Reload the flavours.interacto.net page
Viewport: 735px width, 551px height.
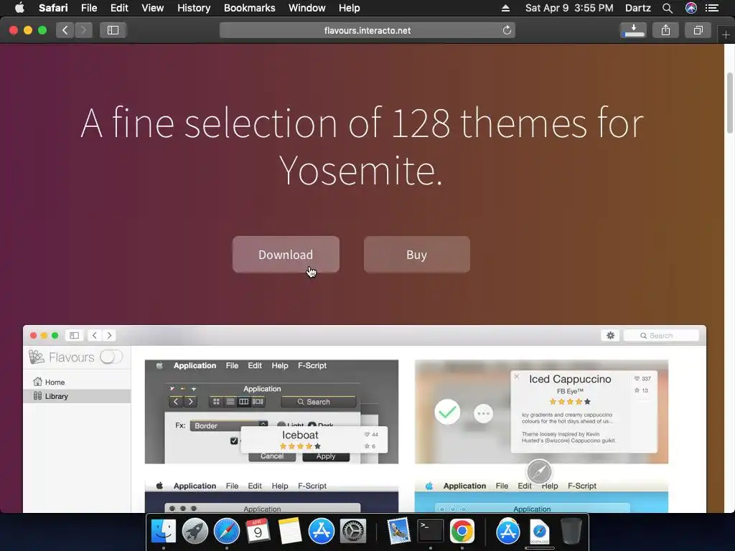[x=507, y=30]
